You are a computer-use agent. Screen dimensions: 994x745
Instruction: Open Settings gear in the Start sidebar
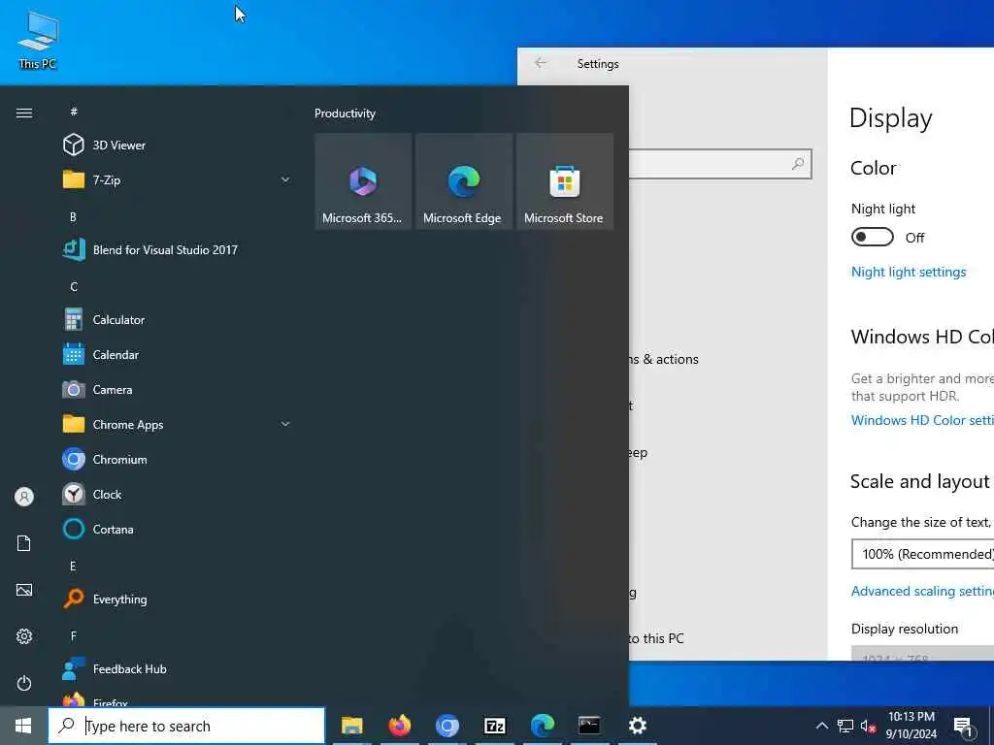click(24, 636)
